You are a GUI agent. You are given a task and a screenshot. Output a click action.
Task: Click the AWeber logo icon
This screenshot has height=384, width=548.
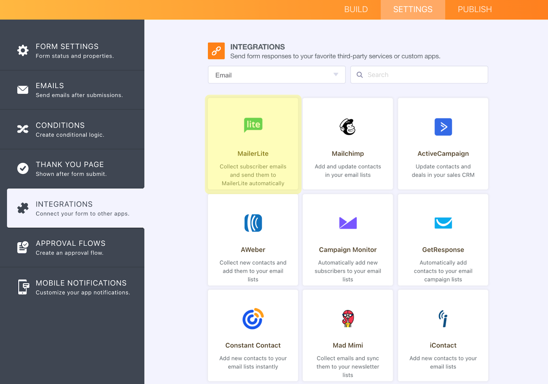tap(253, 223)
